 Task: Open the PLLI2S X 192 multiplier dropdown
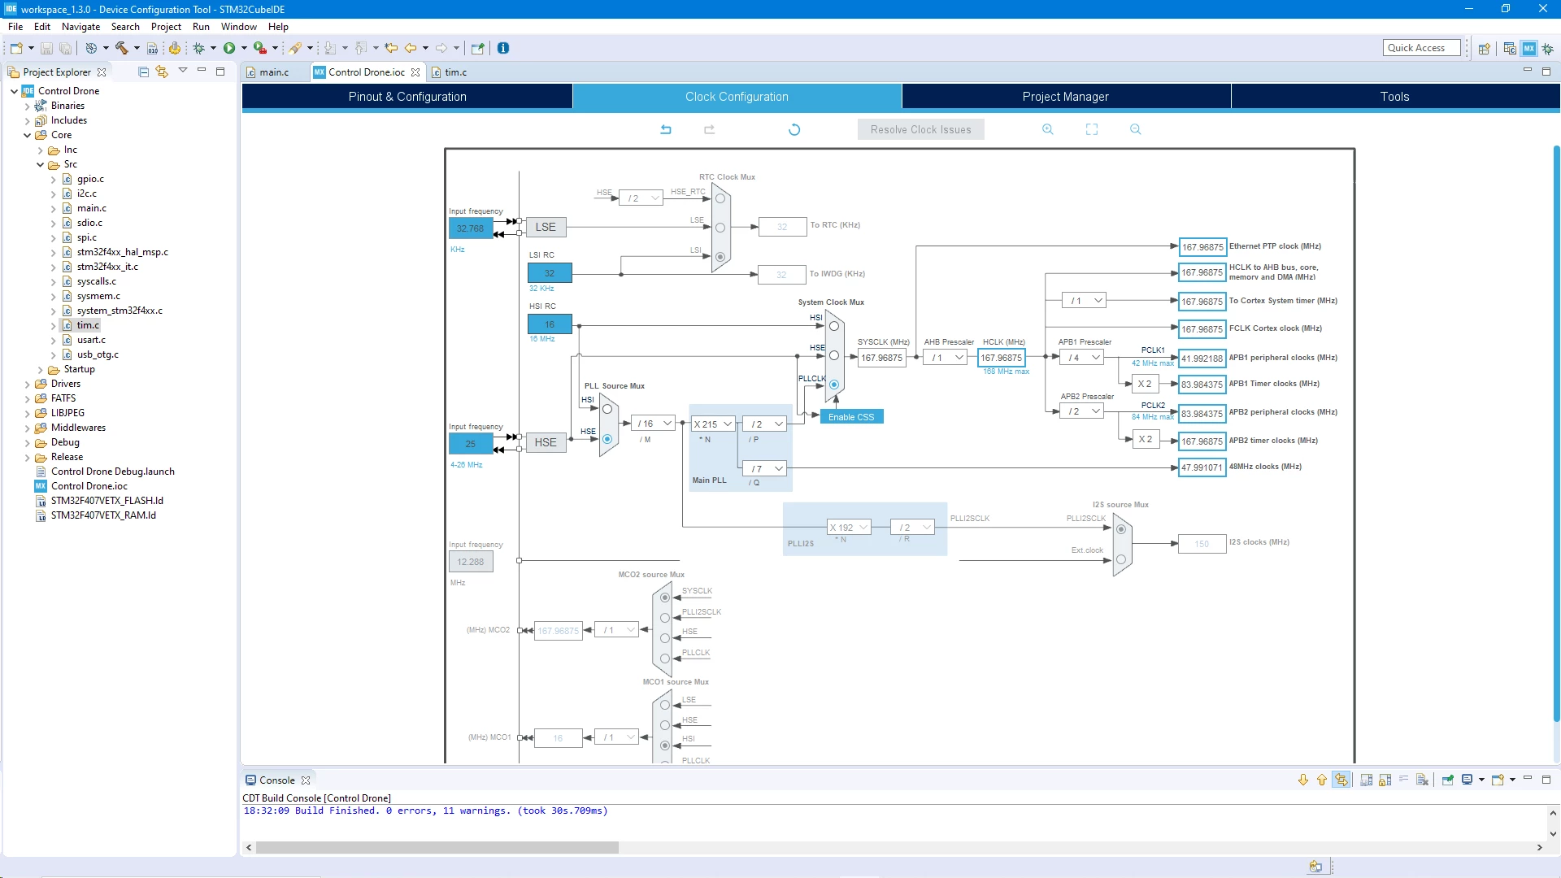[x=850, y=528]
